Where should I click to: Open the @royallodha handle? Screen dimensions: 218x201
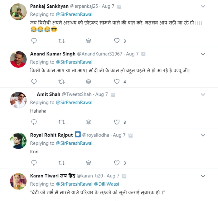pos(95,135)
